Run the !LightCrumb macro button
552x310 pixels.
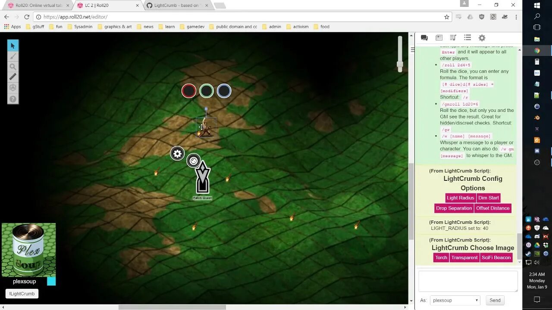tap(22, 294)
